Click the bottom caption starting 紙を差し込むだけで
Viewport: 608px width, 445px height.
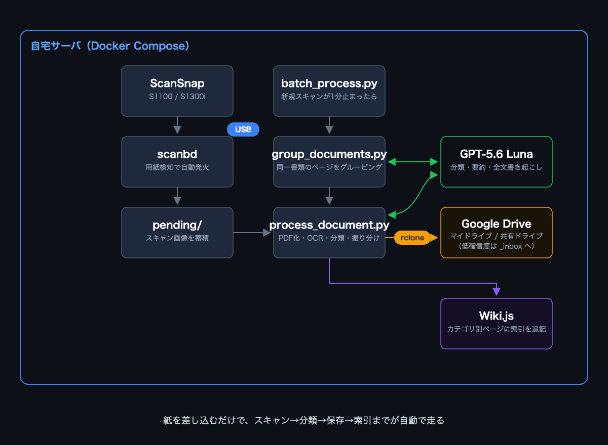tap(304, 420)
